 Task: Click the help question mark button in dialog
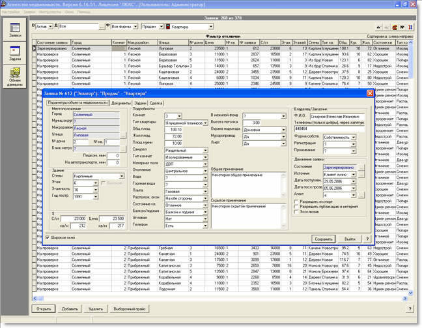[x=368, y=239]
